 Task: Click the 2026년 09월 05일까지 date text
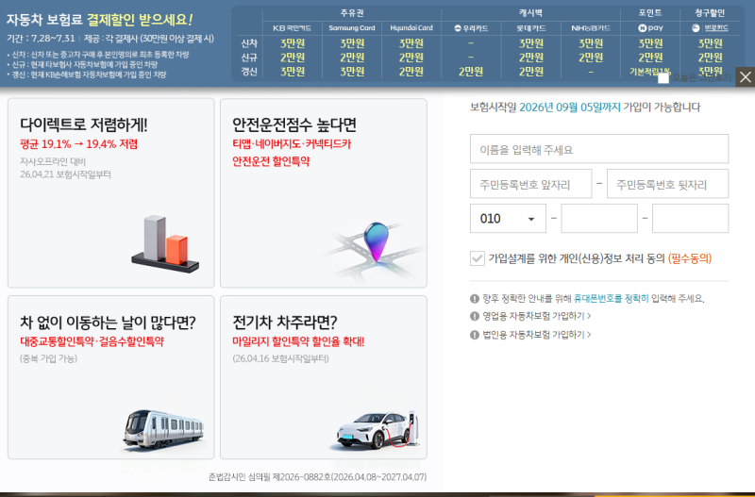click(570, 107)
